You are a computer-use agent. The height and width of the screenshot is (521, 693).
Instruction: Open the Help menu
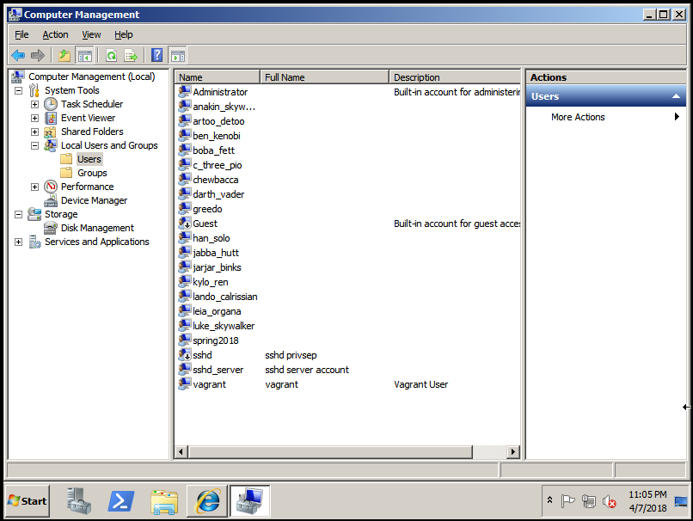click(123, 34)
